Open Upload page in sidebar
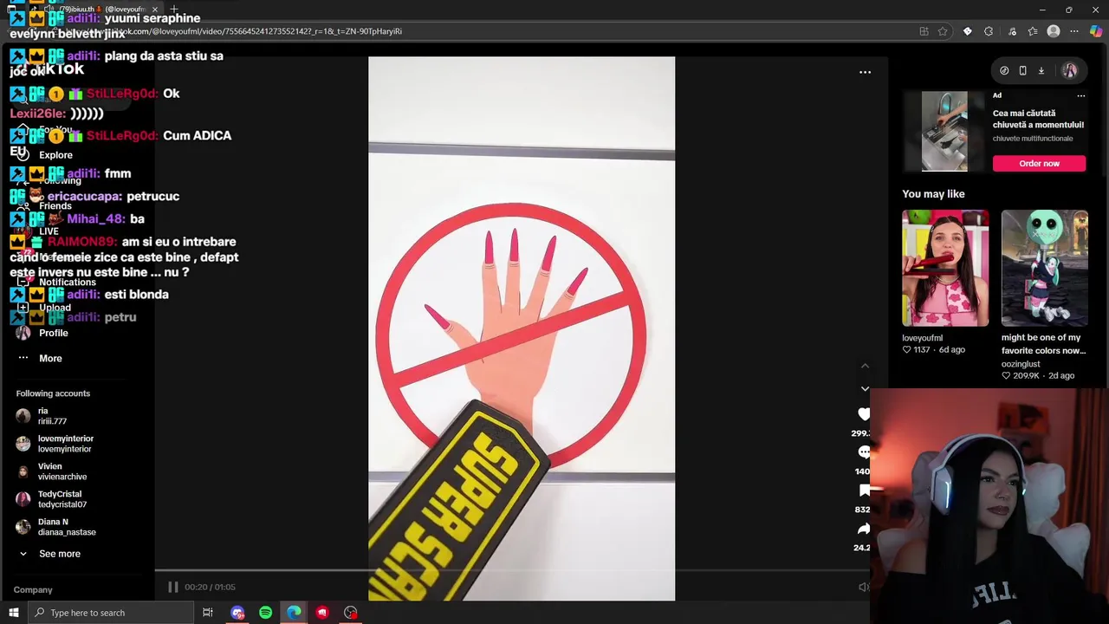The height and width of the screenshot is (624, 1109). point(55,308)
